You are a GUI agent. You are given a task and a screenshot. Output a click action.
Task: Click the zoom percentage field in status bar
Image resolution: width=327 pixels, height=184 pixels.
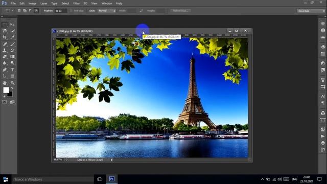pyautogui.click(x=58, y=160)
